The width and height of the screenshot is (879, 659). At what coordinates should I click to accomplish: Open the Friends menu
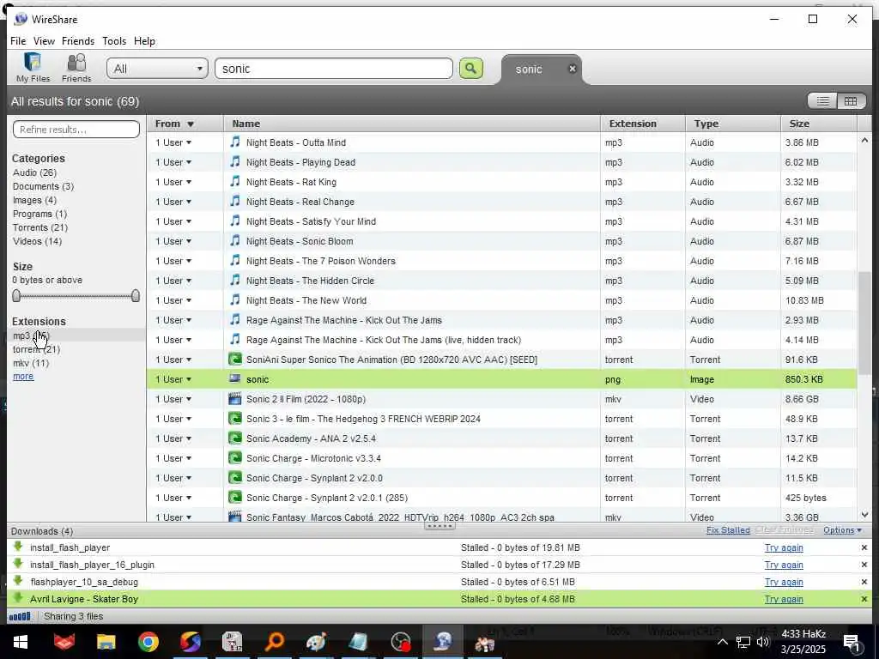click(x=78, y=41)
